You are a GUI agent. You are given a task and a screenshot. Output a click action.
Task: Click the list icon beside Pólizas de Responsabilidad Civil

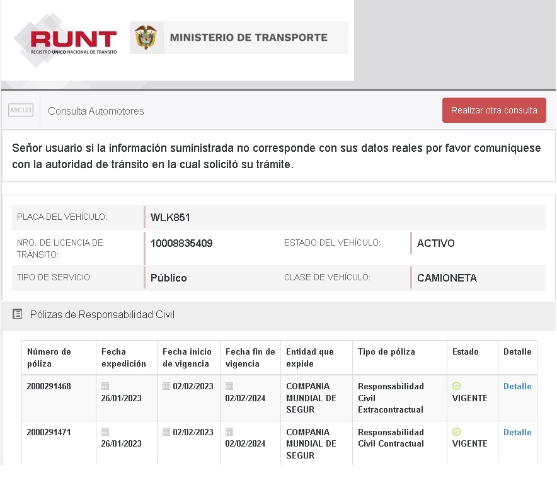point(18,314)
